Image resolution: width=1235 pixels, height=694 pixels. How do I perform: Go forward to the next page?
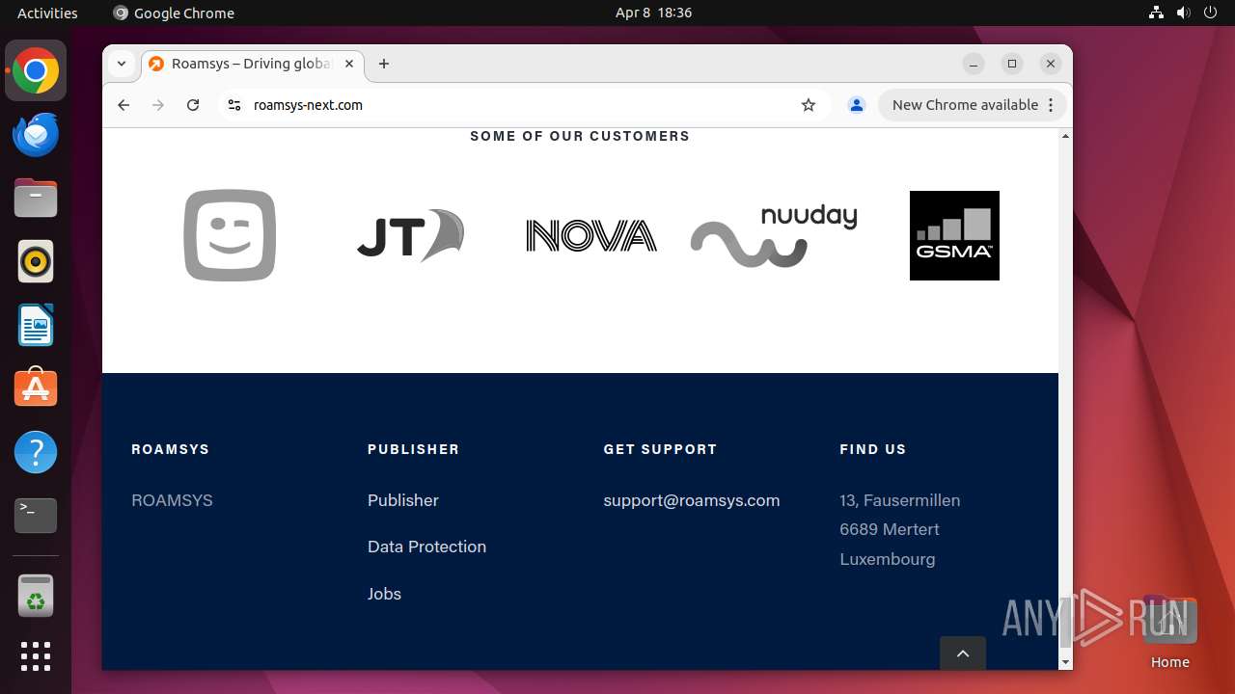[x=158, y=105]
